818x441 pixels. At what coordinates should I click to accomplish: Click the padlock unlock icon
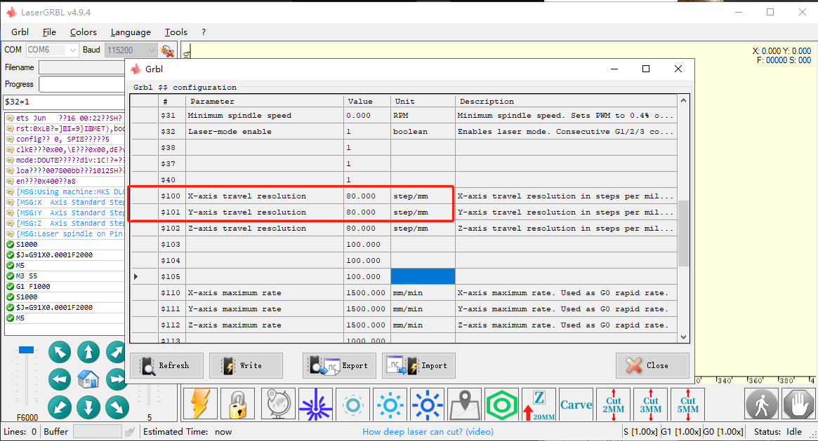click(x=237, y=405)
